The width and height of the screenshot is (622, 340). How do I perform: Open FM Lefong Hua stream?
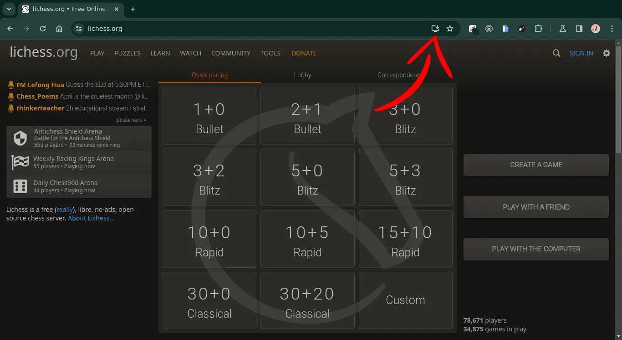79,85
